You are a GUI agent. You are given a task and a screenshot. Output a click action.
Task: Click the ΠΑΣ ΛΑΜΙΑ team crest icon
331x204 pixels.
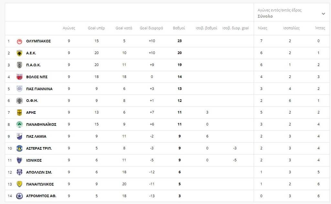tap(19, 136)
